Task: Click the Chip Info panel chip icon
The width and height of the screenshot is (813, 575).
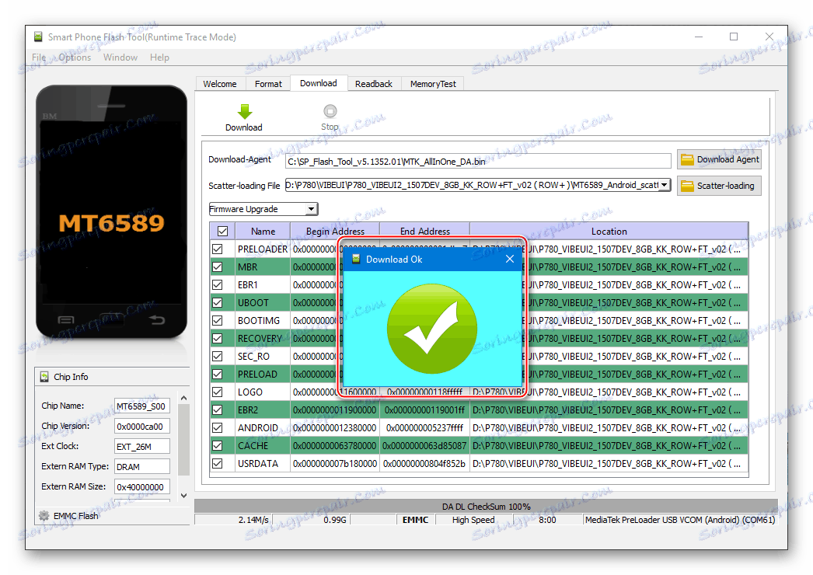Action: click(47, 377)
